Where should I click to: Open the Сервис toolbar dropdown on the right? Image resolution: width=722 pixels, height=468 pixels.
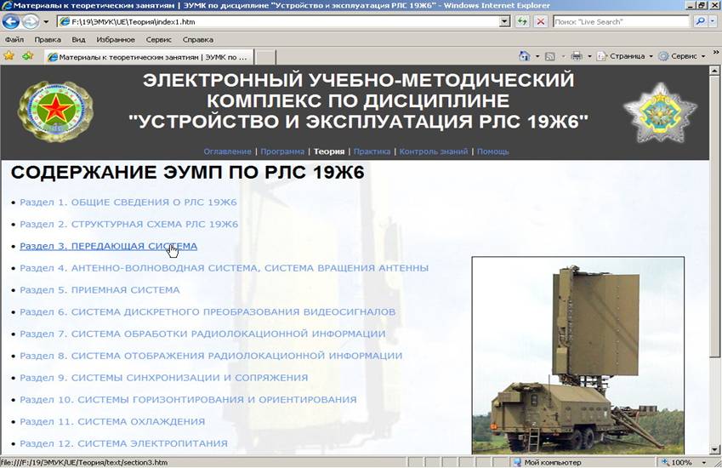682,56
